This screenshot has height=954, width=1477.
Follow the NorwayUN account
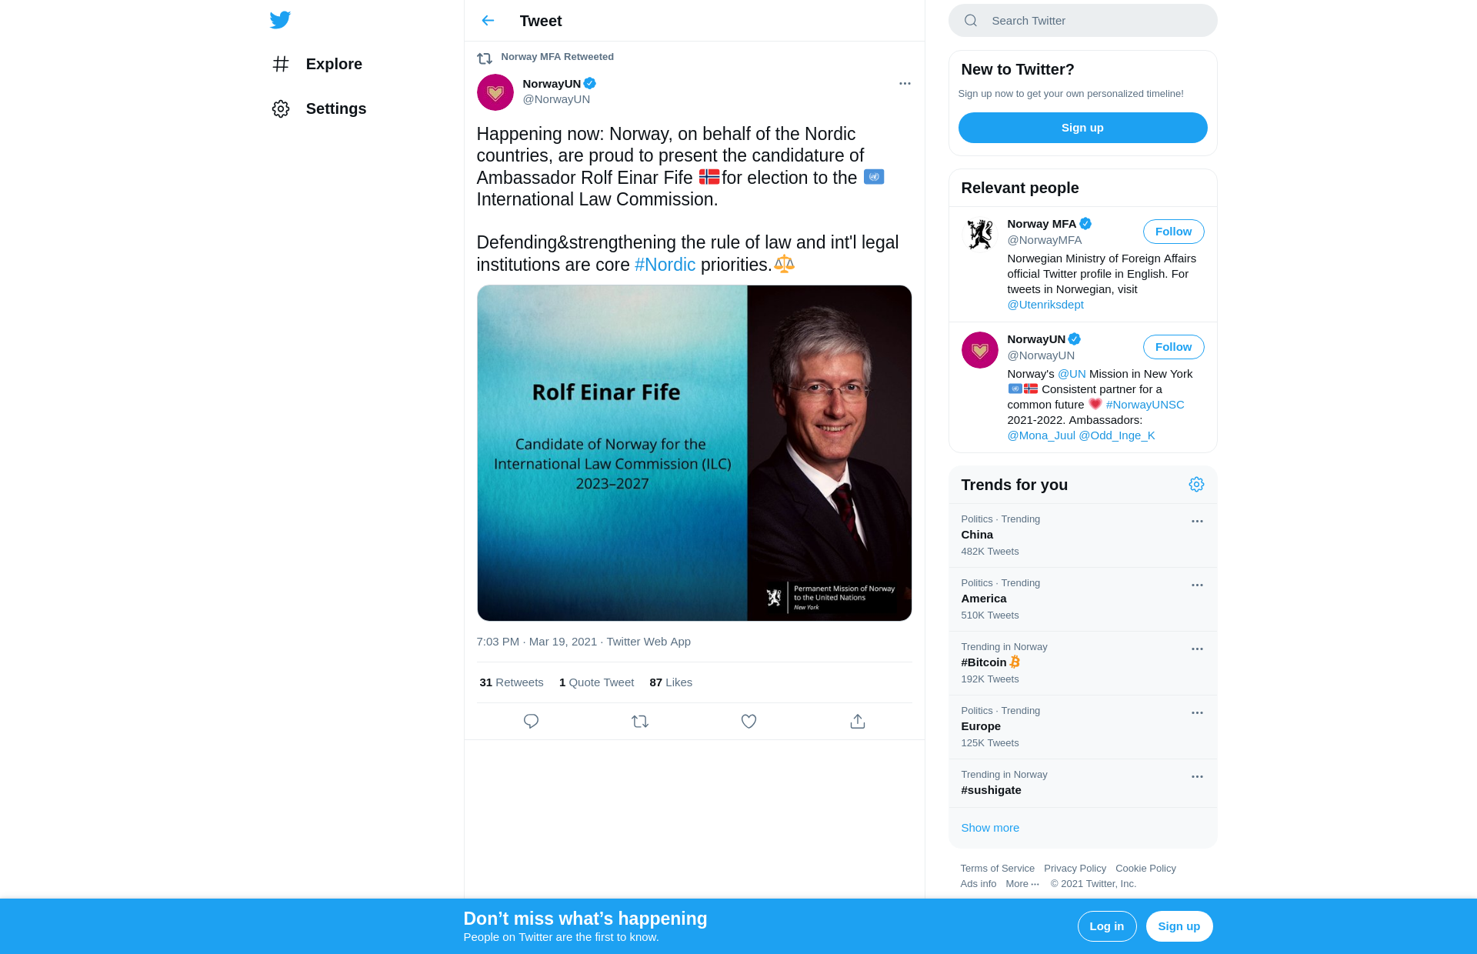pos(1173,347)
